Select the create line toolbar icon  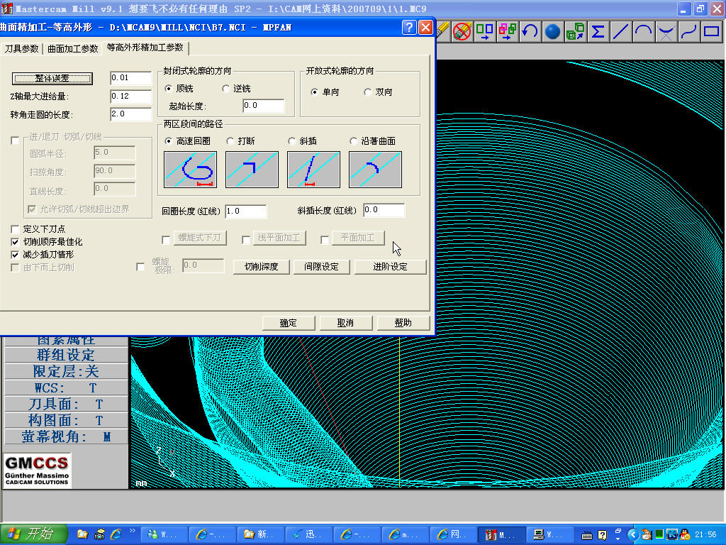tap(620, 31)
